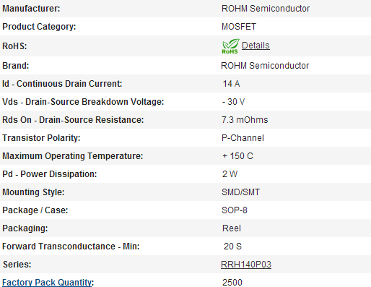Screen dimensions: 371x287
Task: Open the RoHS Details link
Action: pos(256,46)
